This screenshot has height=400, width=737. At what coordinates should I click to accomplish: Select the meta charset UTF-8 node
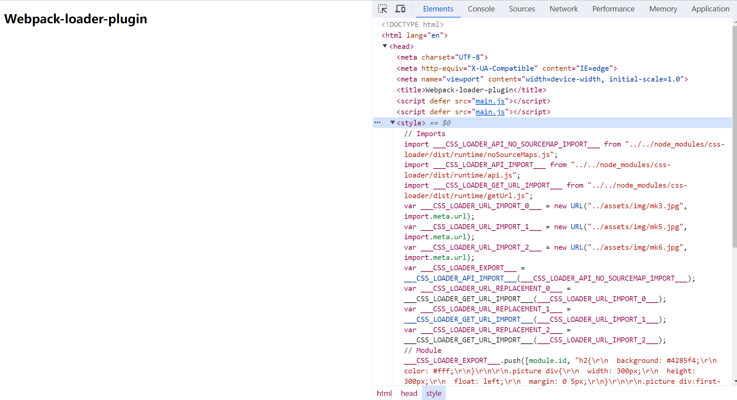442,57
